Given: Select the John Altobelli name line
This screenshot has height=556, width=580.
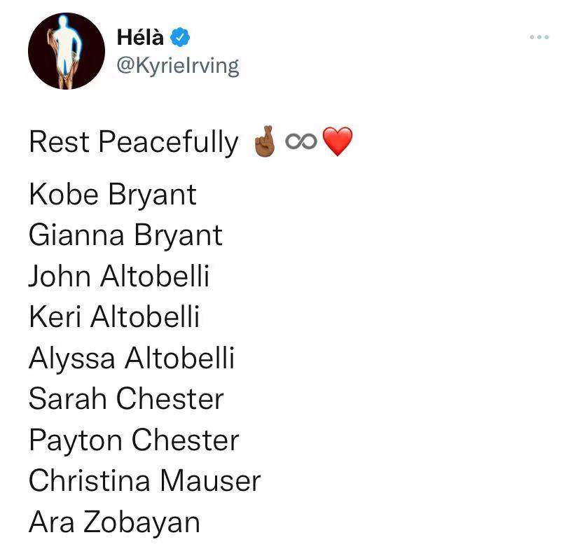Looking at the screenshot, I should click(119, 276).
